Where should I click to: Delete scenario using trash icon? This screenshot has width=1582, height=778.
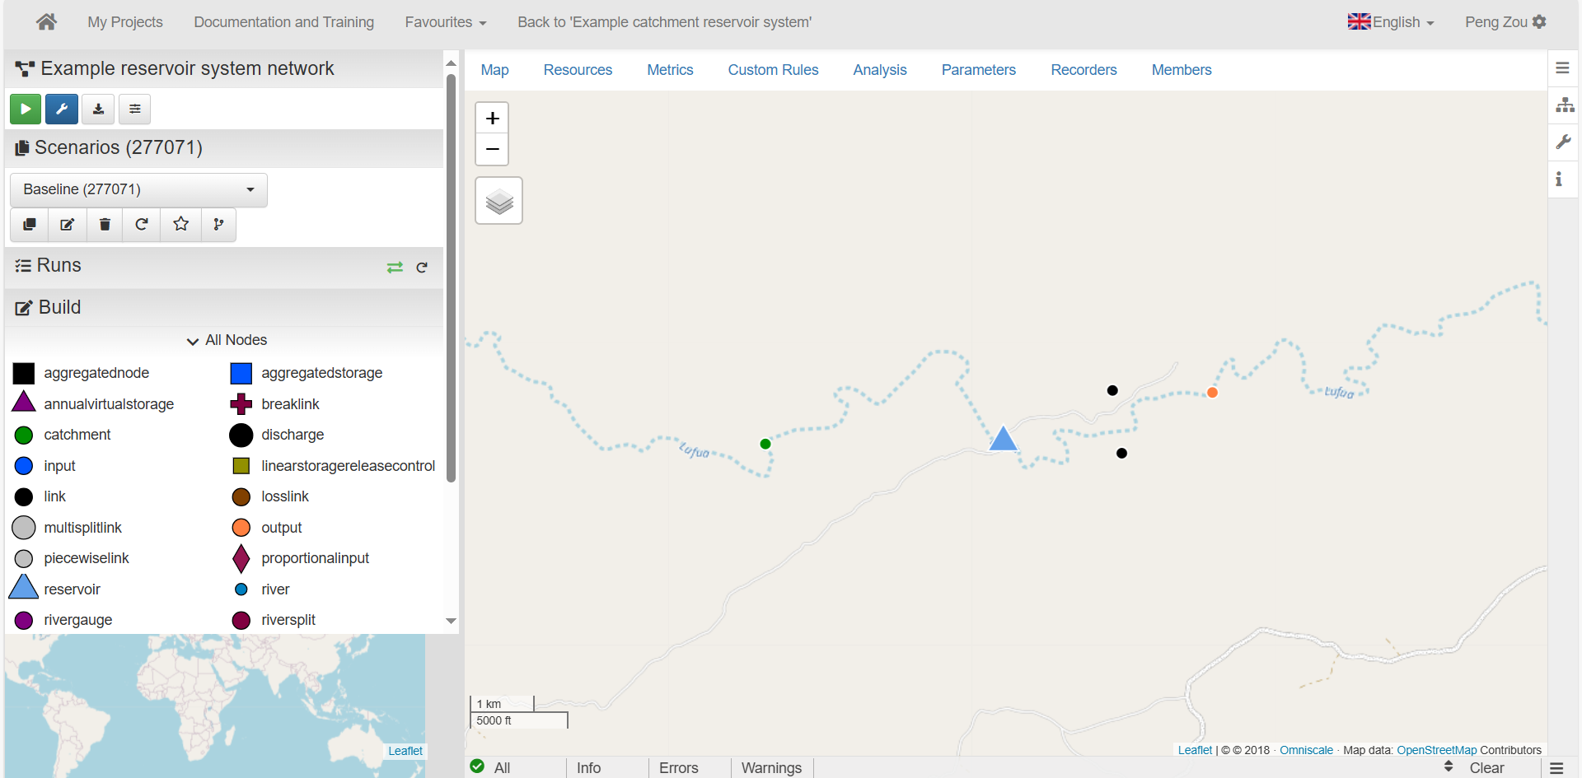(x=105, y=225)
